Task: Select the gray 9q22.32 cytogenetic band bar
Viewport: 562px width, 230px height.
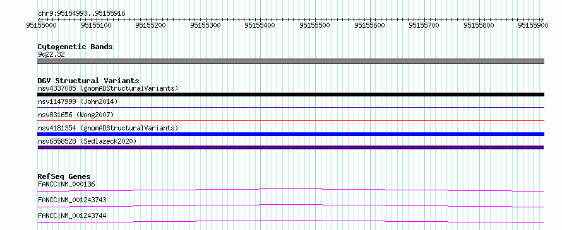Action: point(290,61)
